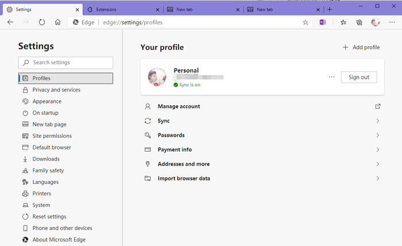
Task: Expand Addresses and more chevron
Action: coord(378,164)
